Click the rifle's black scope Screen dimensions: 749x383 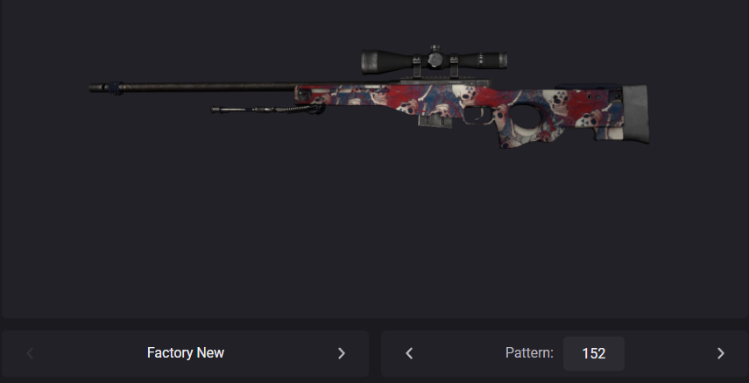(434, 60)
